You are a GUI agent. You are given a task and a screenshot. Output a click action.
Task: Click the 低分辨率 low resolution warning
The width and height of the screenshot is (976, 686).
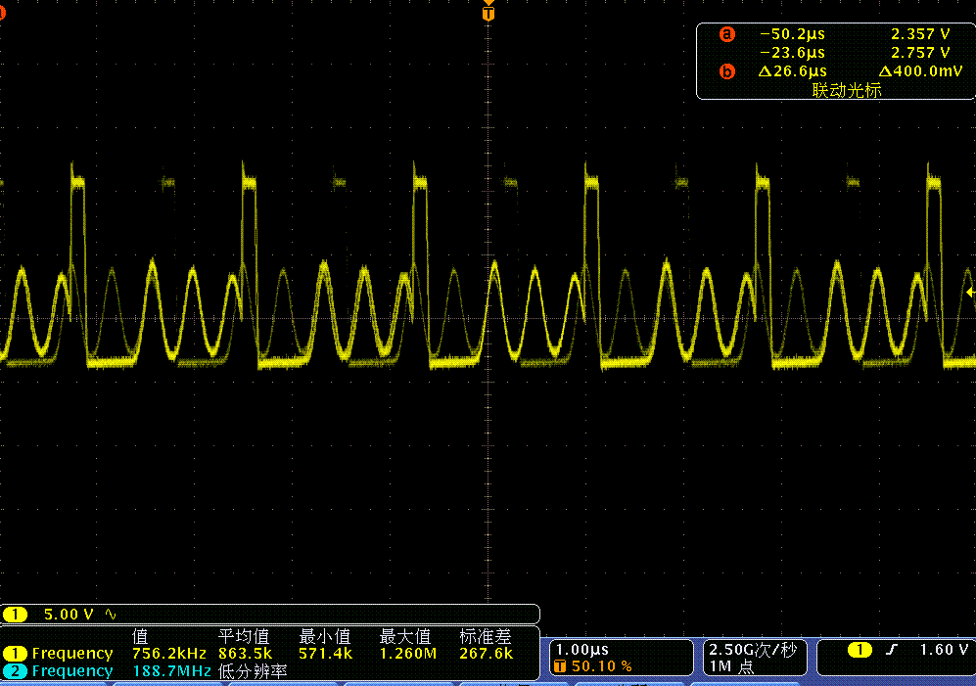253,671
